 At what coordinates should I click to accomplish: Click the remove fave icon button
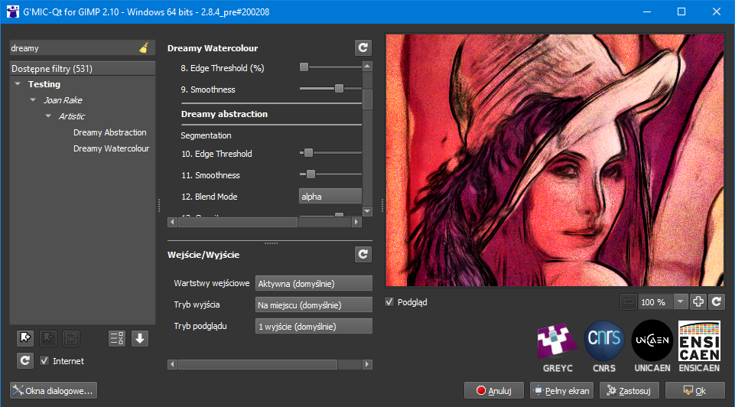click(x=48, y=338)
